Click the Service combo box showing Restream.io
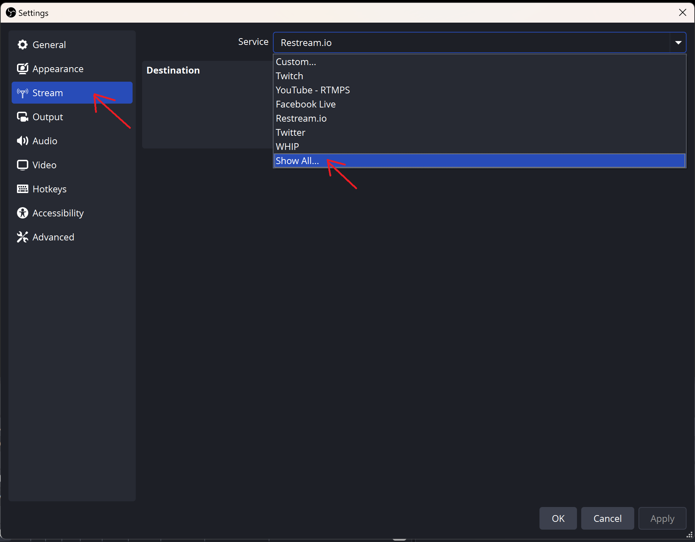The height and width of the screenshot is (542, 695). point(479,42)
